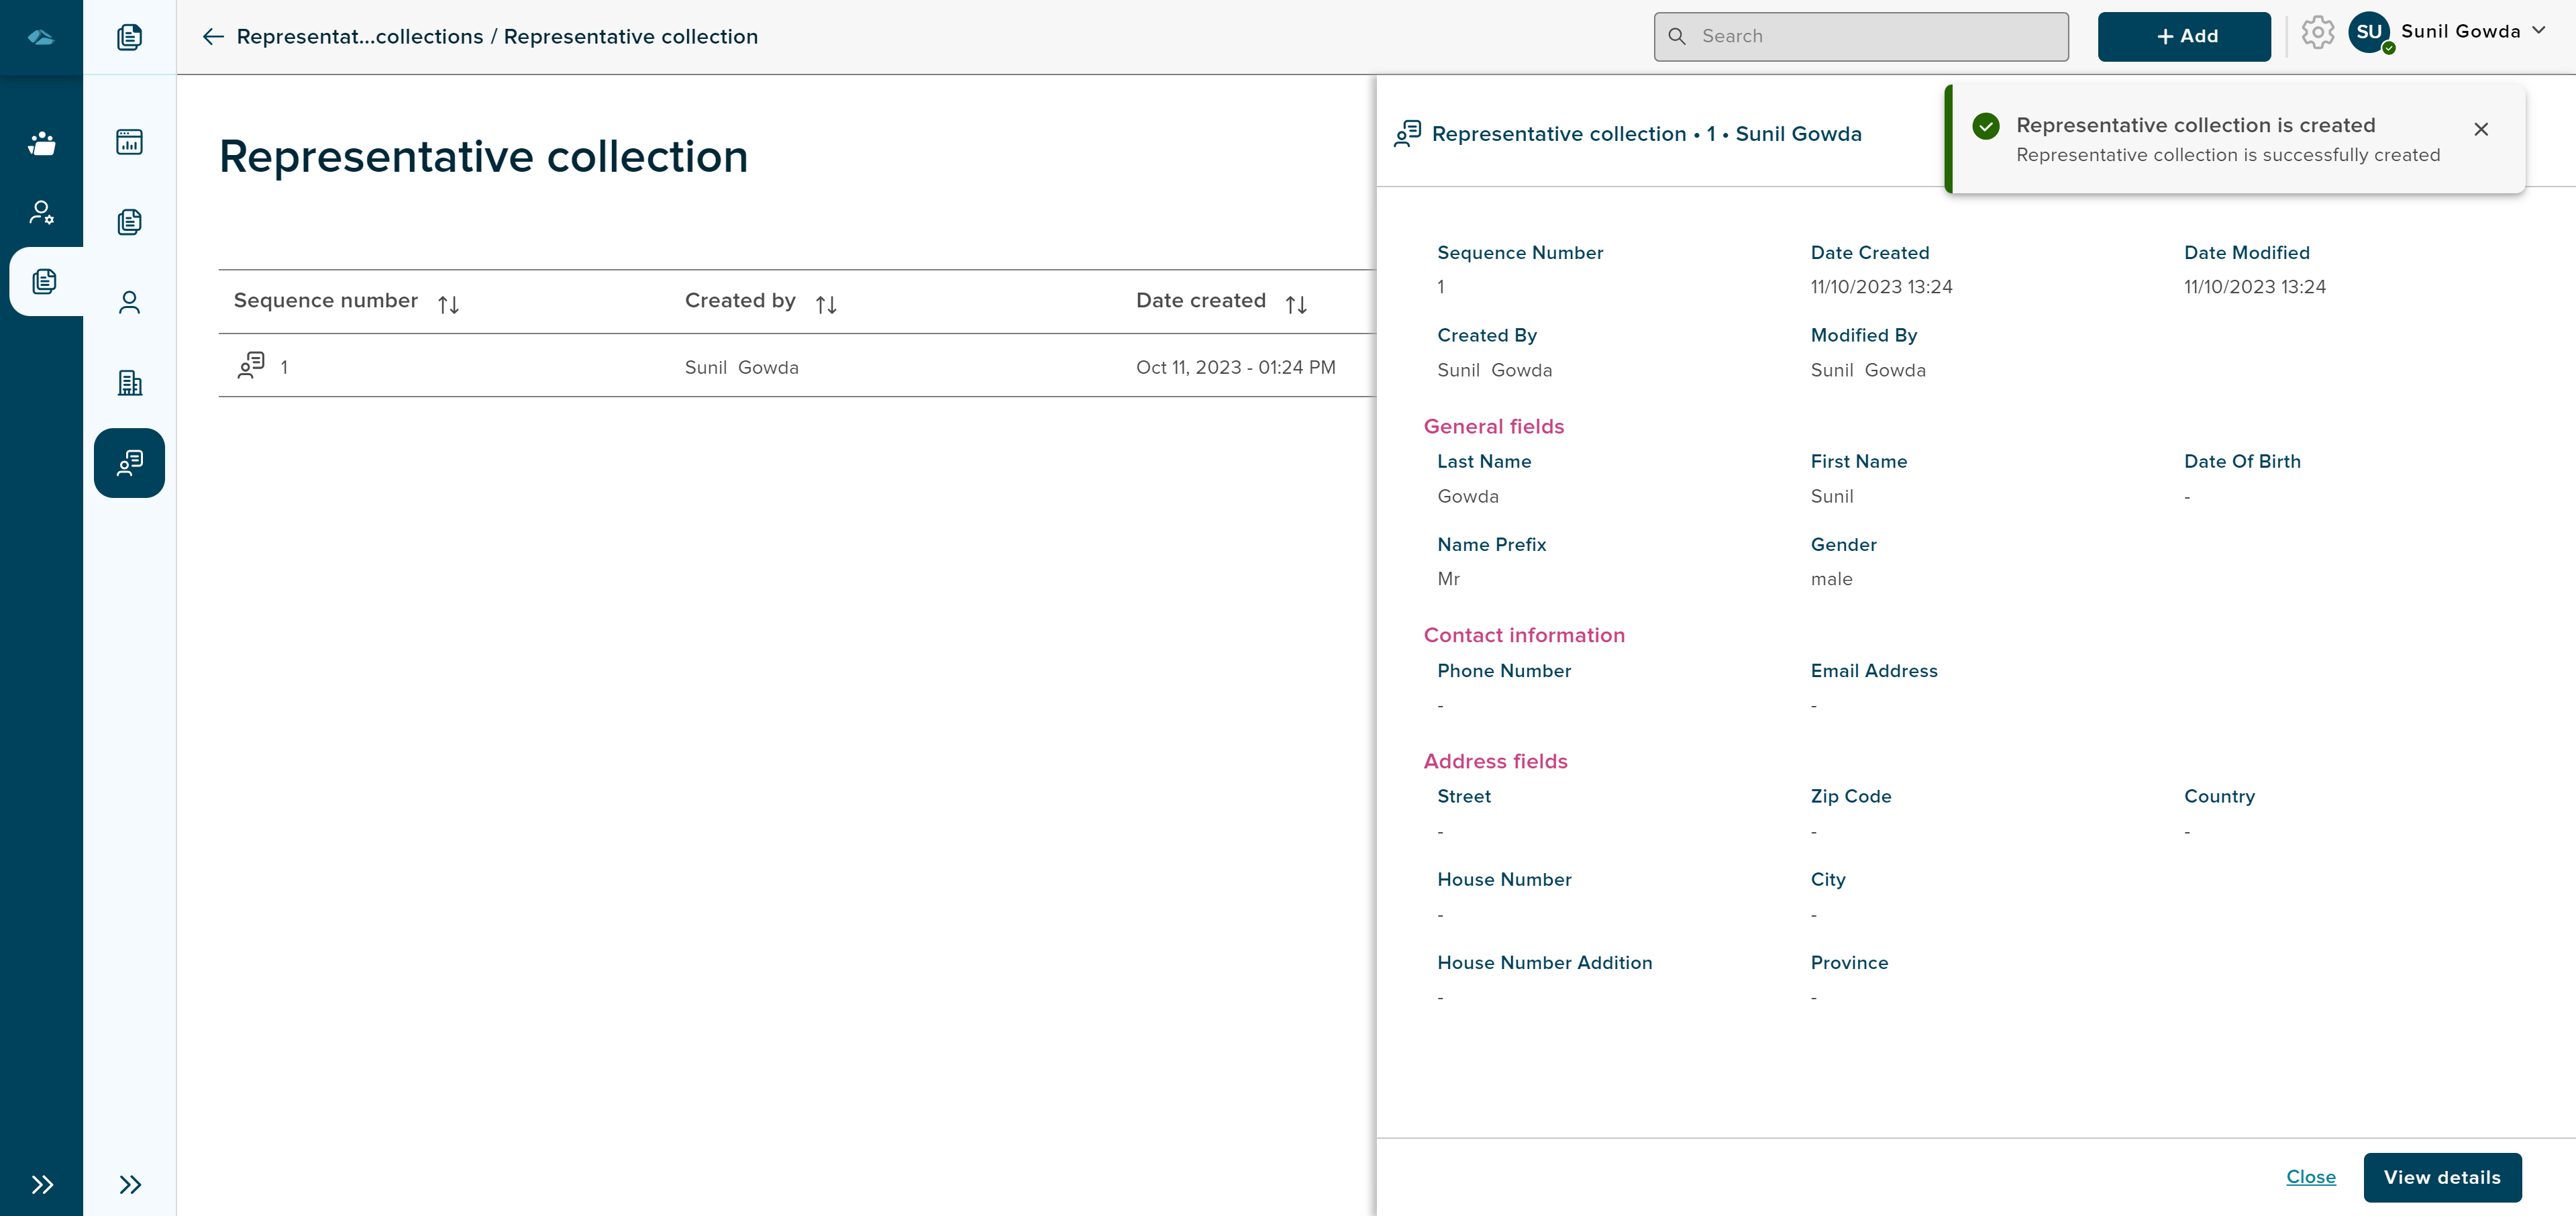Expand the secondary sidebar panel
This screenshot has width=2576, height=1216.
coord(129,1185)
